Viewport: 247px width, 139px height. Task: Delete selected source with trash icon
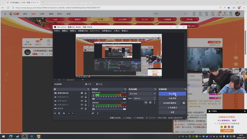tap(59, 113)
